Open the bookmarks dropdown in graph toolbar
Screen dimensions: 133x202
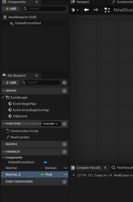click(x=75, y=10)
